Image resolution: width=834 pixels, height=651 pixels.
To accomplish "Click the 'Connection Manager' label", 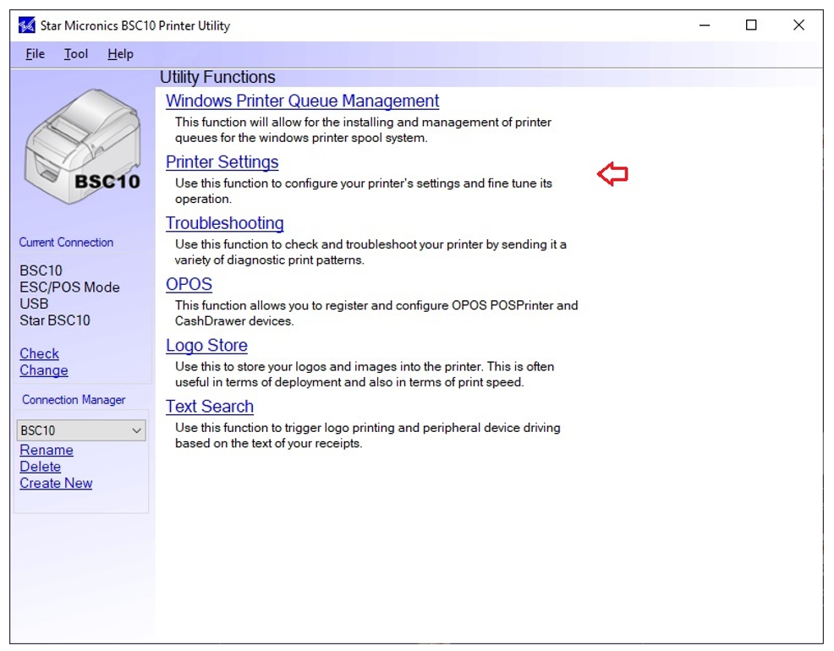I will [x=74, y=400].
